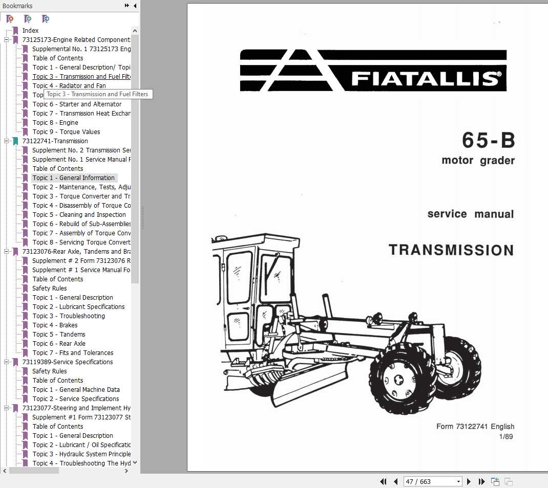
Task: Open 73123077-Steering and Implement Hydraulics bookmark
Action: (x=76, y=408)
